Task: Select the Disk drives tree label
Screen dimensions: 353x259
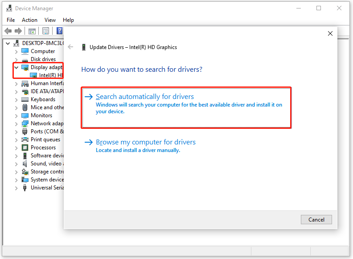Action: coord(43,59)
